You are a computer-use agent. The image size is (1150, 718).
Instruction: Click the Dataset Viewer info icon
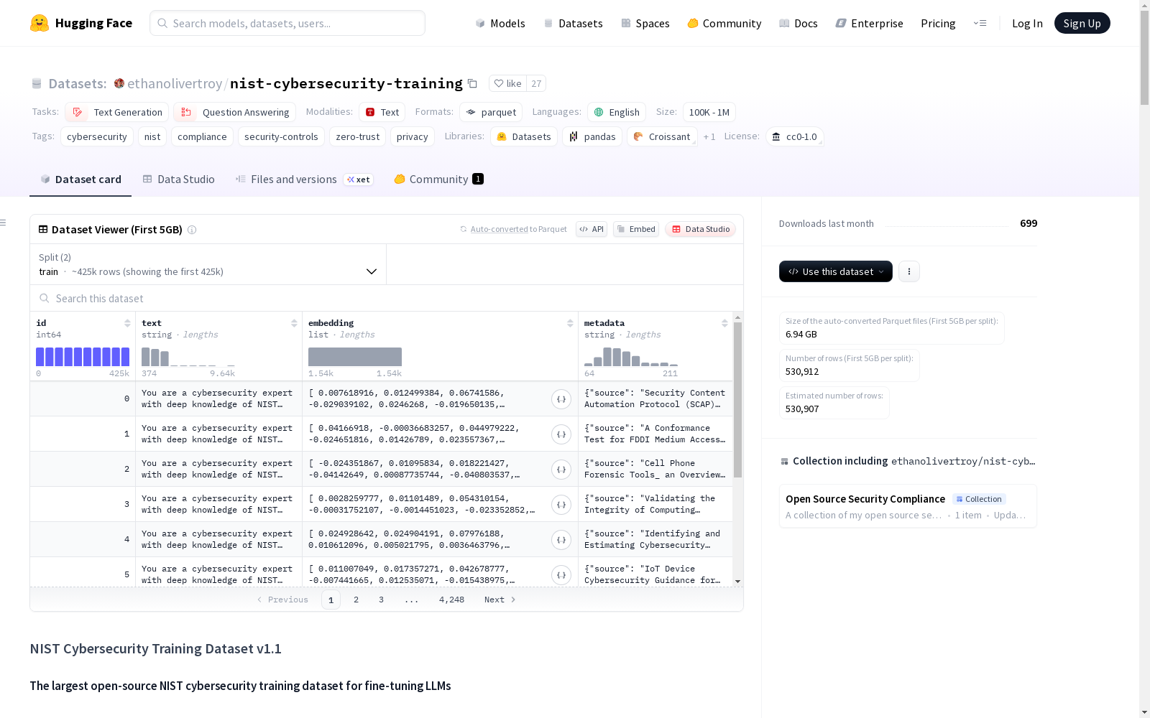(192, 230)
